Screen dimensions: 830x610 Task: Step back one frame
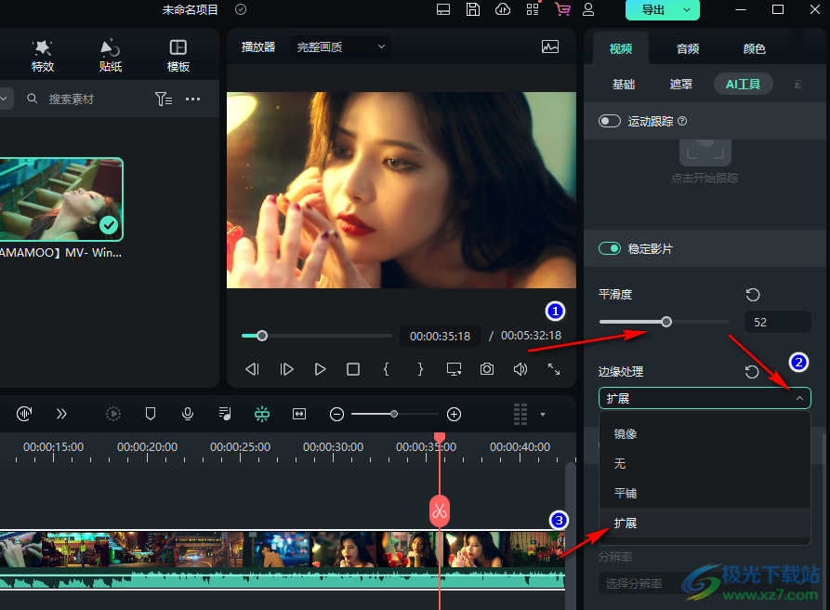pos(253,369)
